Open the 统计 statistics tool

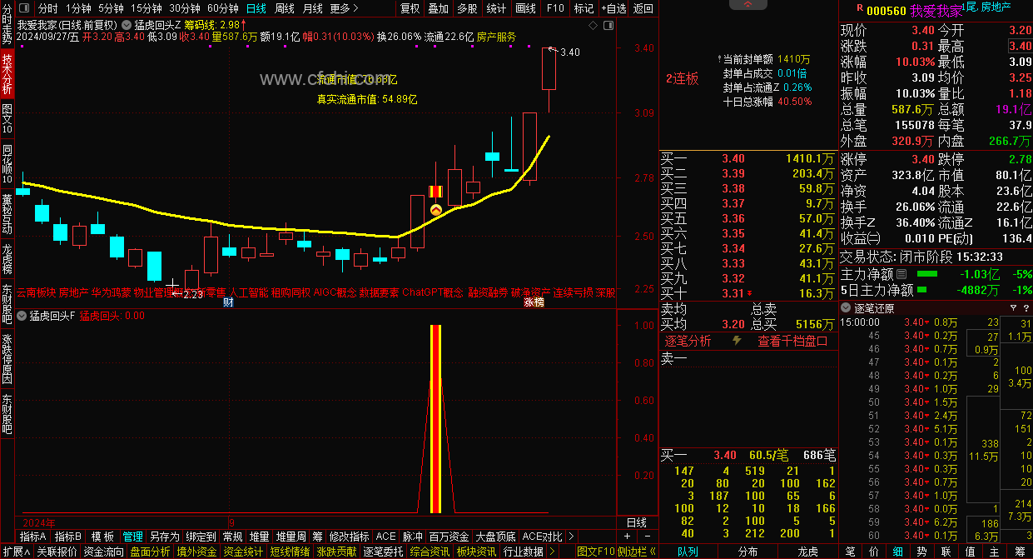[496, 8]
